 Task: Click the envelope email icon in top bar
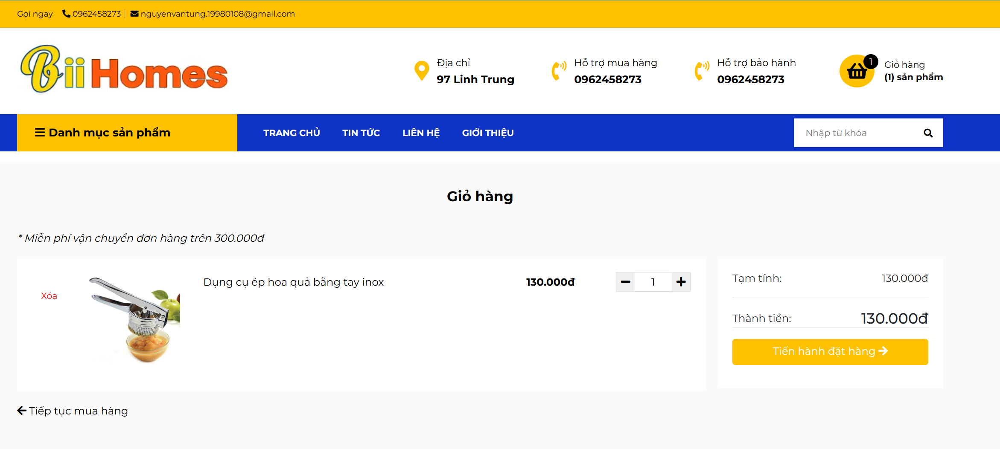pyautogui.click(x=134, y=14)
